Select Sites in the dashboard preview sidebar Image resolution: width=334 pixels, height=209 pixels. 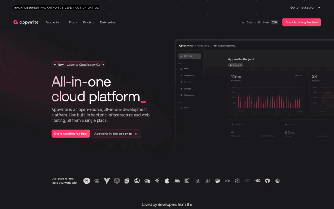pyautogui.click(x=184, y=108)
